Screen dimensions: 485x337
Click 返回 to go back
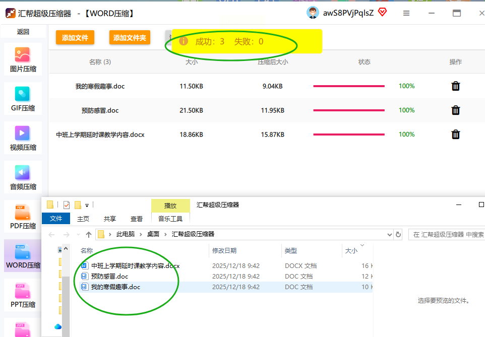[23, 32]
